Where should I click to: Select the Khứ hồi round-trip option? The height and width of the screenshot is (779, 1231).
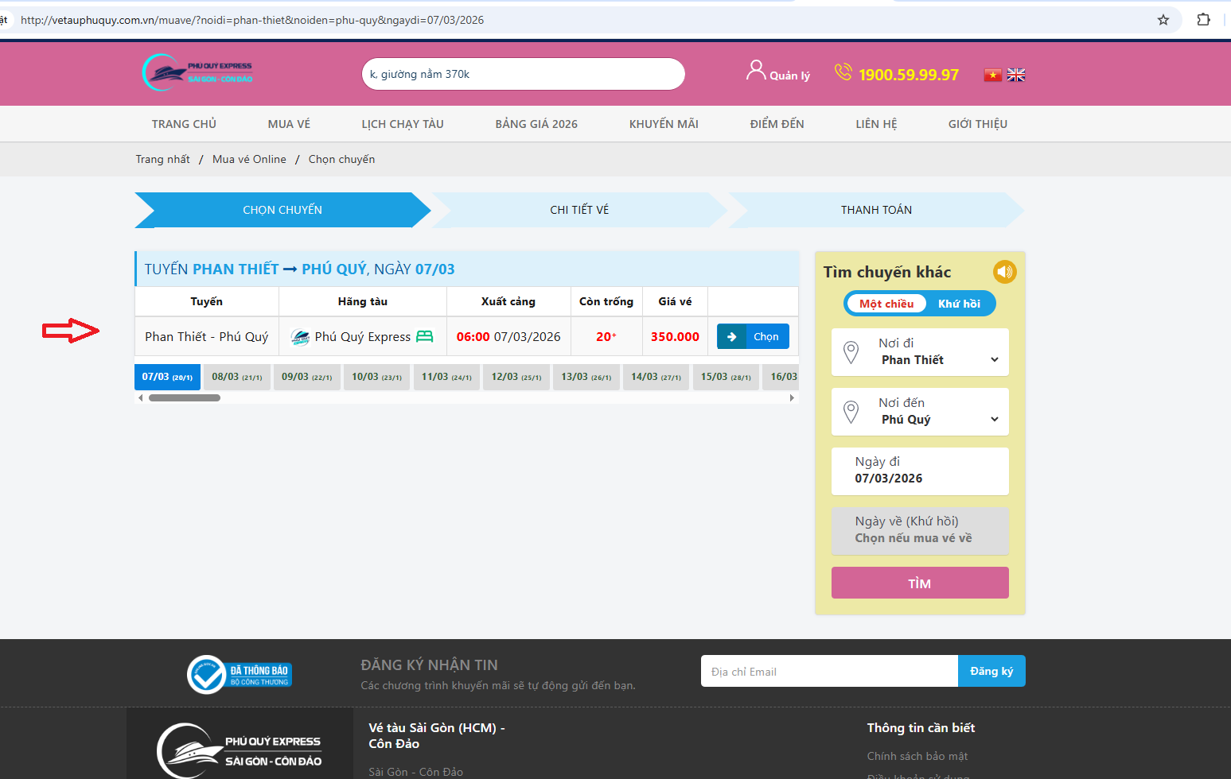[x=959, y=304]
